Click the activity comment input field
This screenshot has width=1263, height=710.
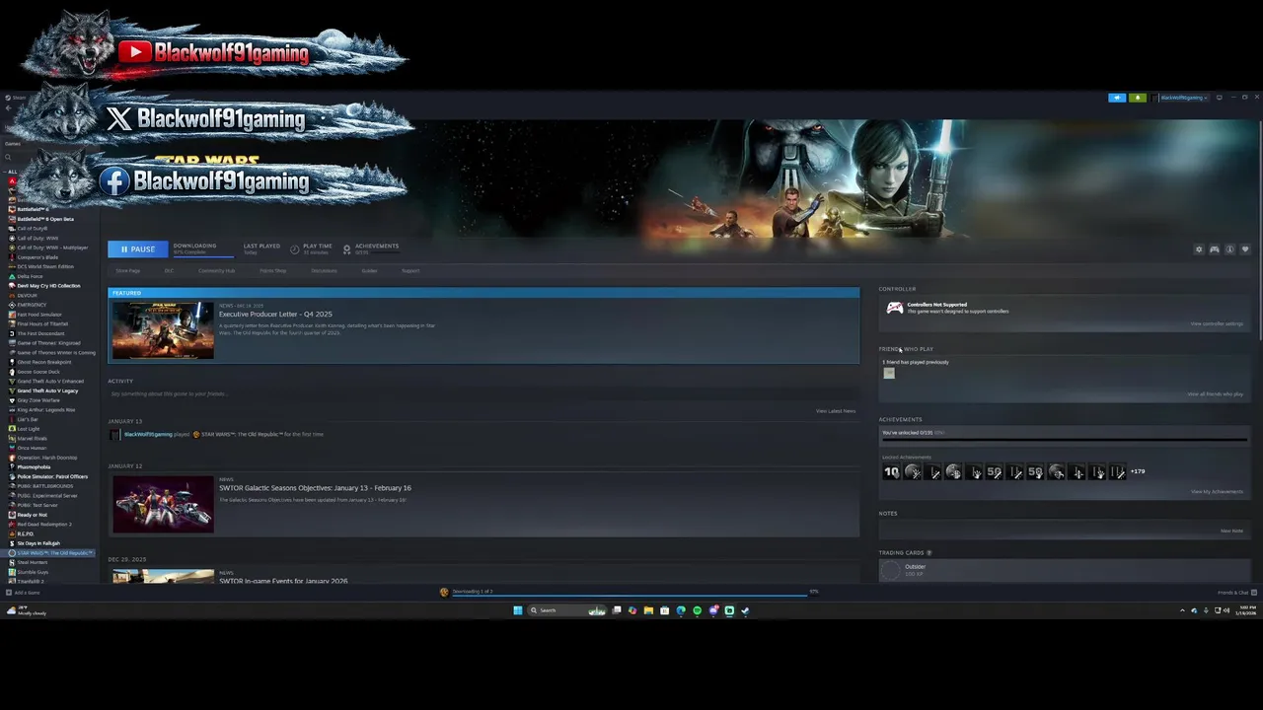(x=482, y=393)
